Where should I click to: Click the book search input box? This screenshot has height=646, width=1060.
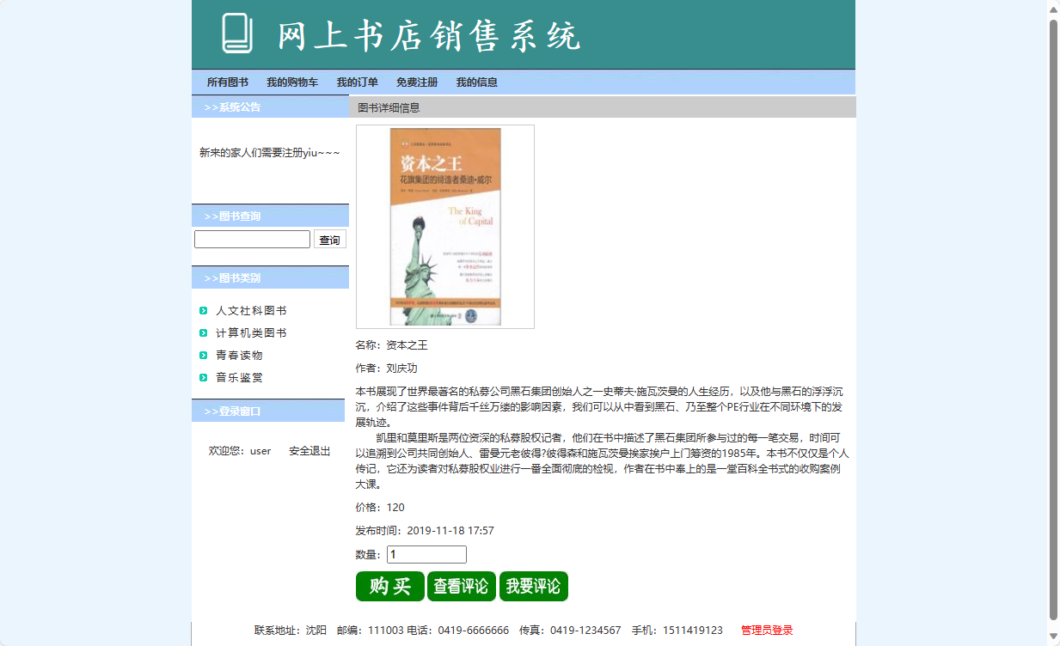[x=252, y=239]
